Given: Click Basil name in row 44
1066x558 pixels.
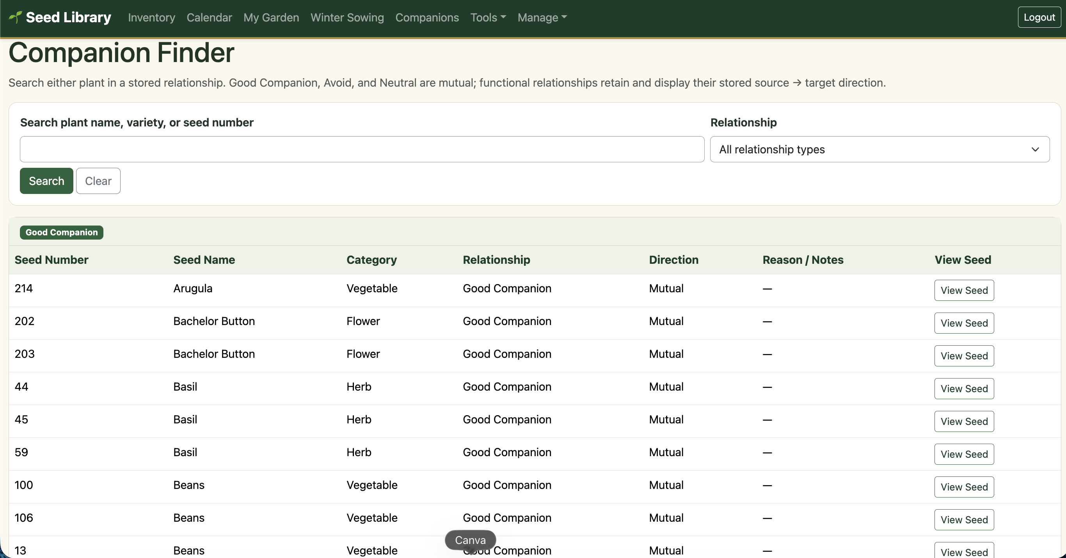Looking at the screenshot, I should point(185,387).
